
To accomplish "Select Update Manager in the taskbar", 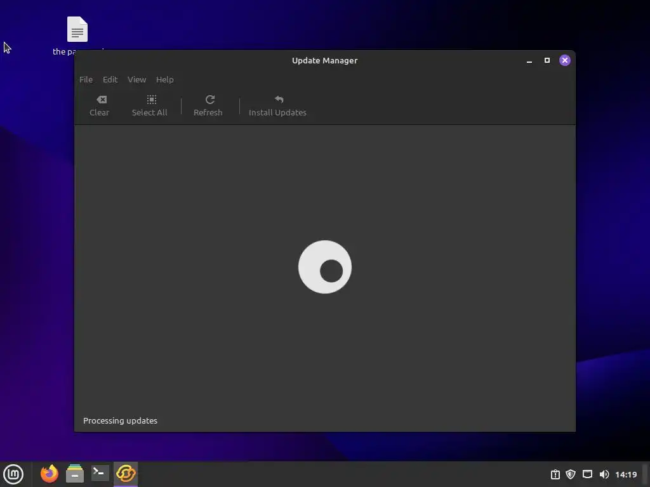I will click(x=126, y=474).
